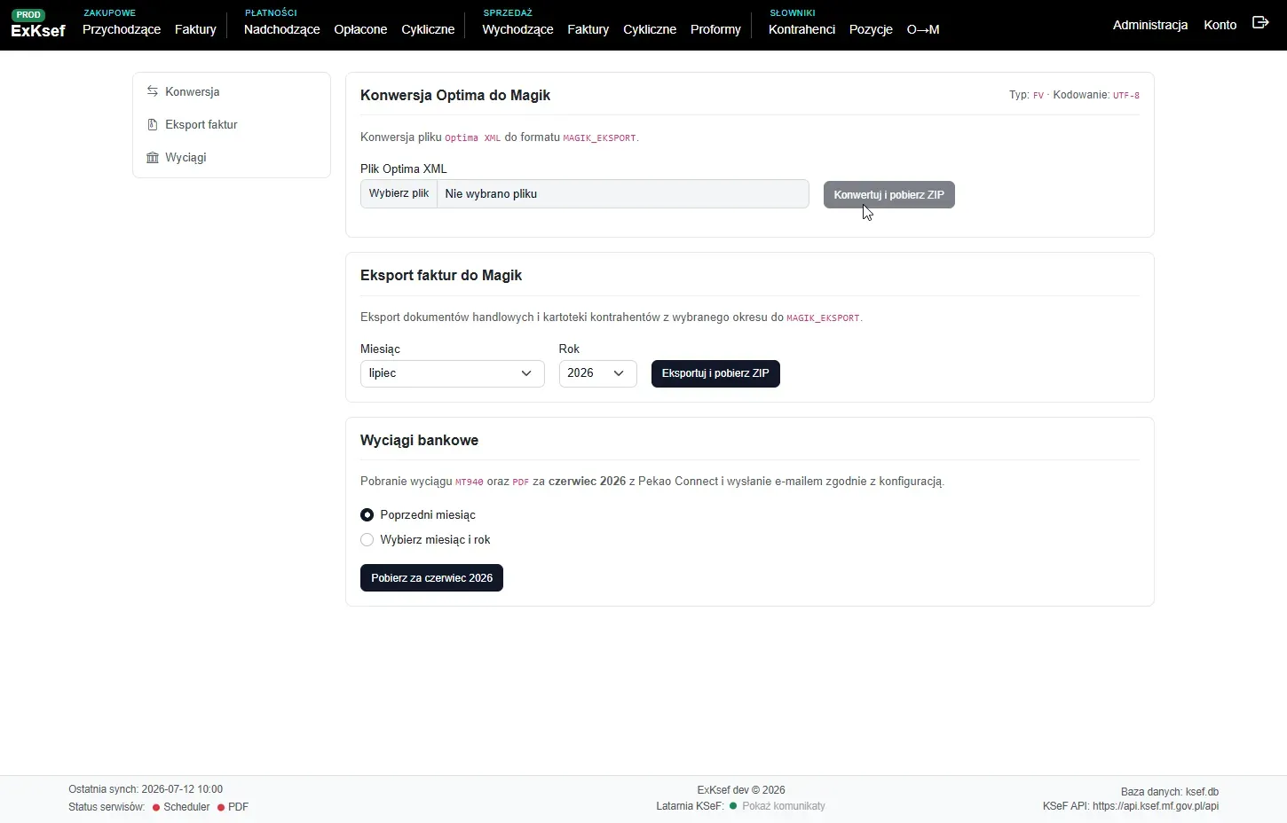
Task: Click Eksportuj i pobierz ZIP
Action: (715, 373)
